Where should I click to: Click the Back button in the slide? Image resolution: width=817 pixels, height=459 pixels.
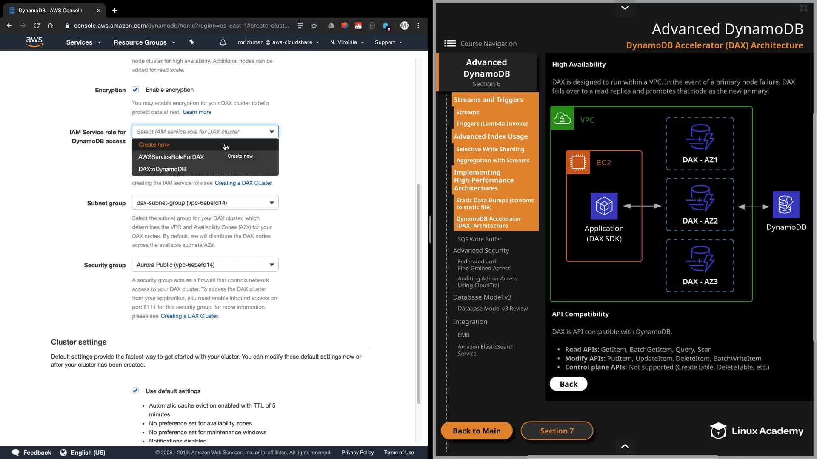[568, 384]
